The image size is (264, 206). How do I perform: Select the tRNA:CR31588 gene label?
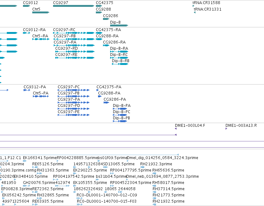[x=206, y=3]
